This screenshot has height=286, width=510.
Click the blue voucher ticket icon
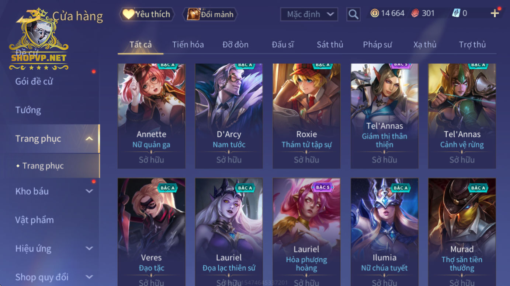point(456,13)
